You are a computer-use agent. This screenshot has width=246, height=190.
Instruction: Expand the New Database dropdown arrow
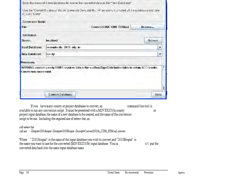[160, 54]
